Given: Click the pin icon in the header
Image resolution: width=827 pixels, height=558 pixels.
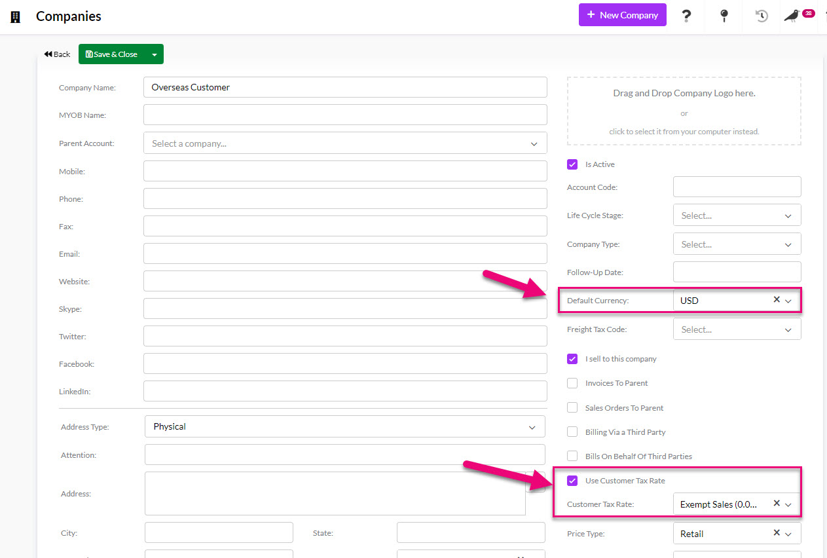Looking at the screenshot, I should click(724, 16).
